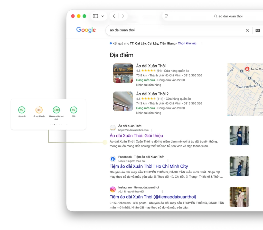Click the Google search input field
263x230 pixels.
coord(175,30)
